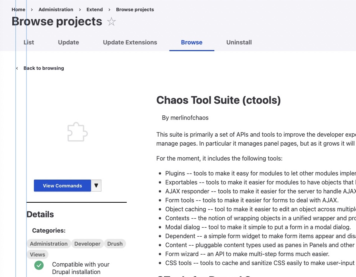Select the Uninstall tab
356x277 pixels.
point(239,42)
